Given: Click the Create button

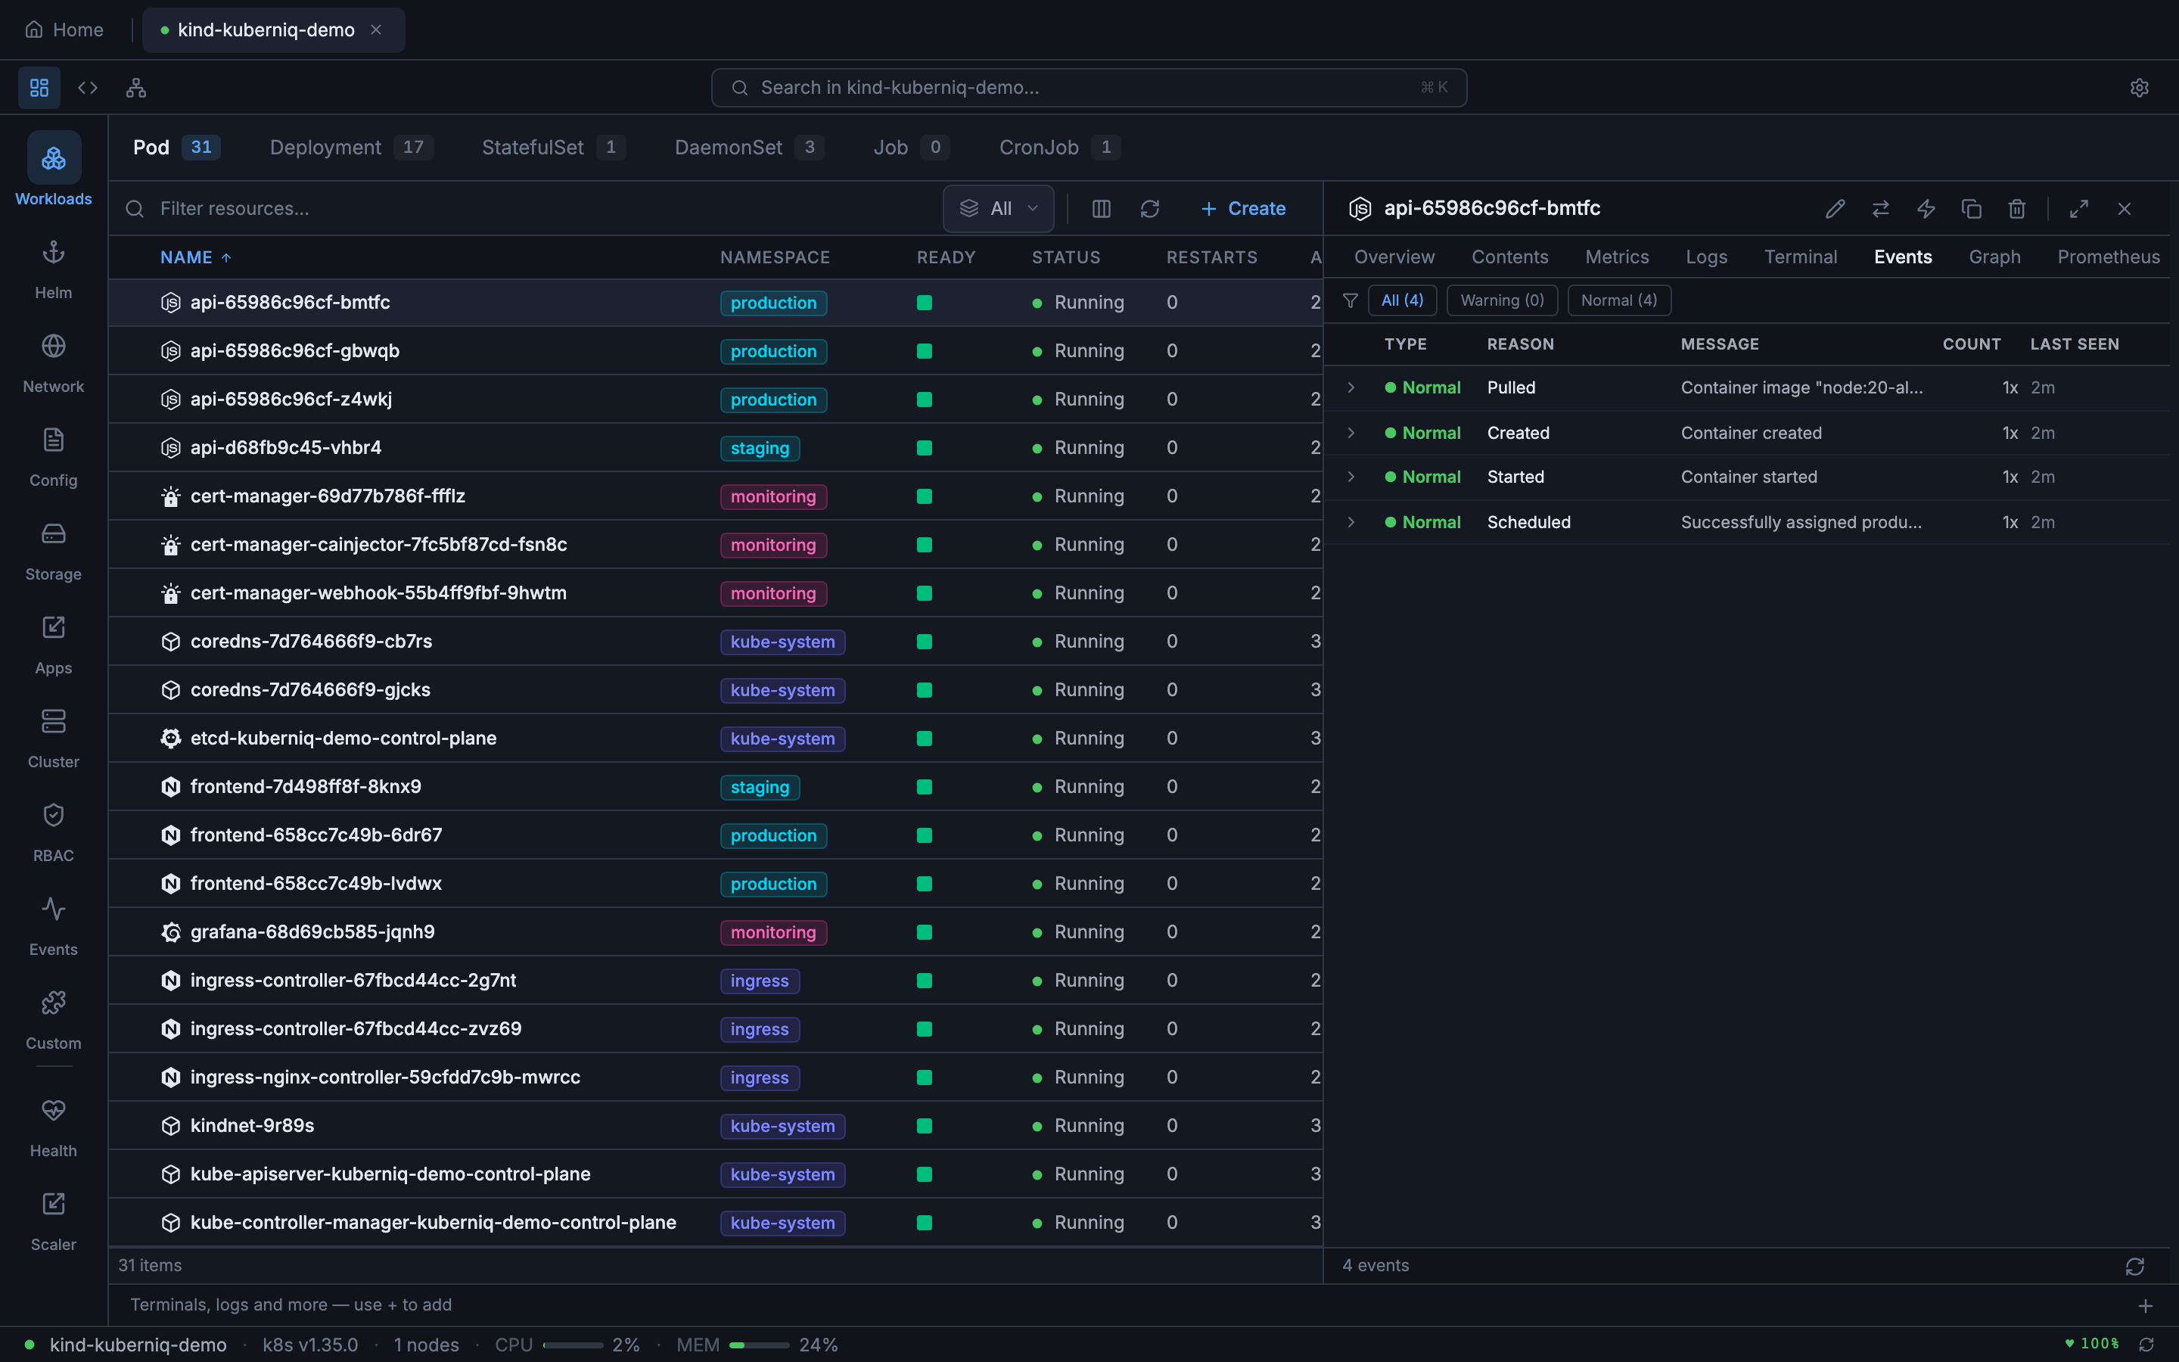Looking at the screenshot, I should pyautogui.click(x=1242, y=208).
